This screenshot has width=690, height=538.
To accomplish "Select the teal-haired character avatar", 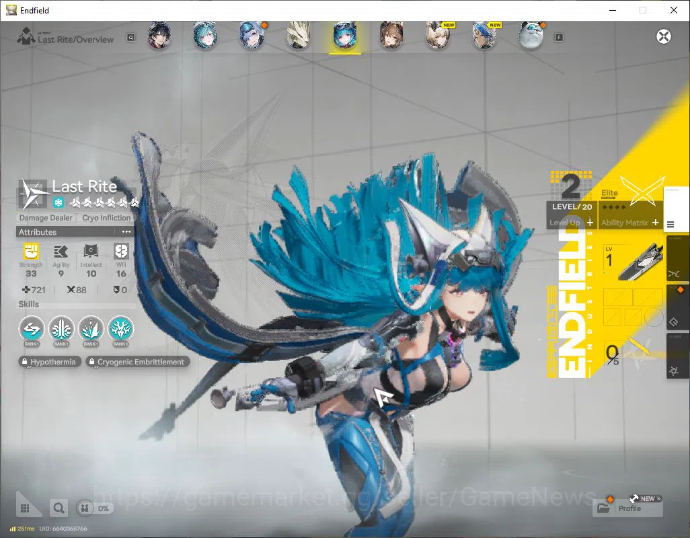I will (x=205, y=36).
